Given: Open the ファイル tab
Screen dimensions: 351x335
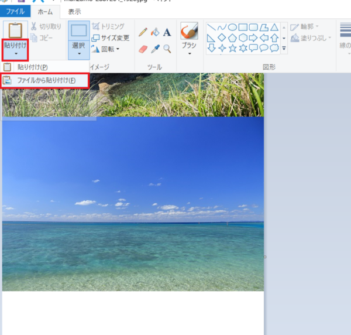Looking at the screenshot, I should [x=15, y=11].
